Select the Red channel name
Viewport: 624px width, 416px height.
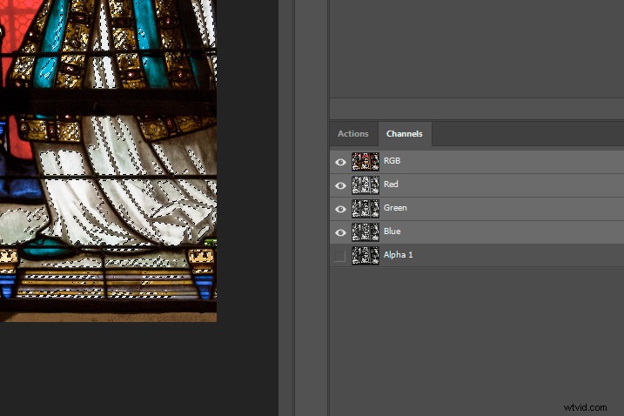391,185
